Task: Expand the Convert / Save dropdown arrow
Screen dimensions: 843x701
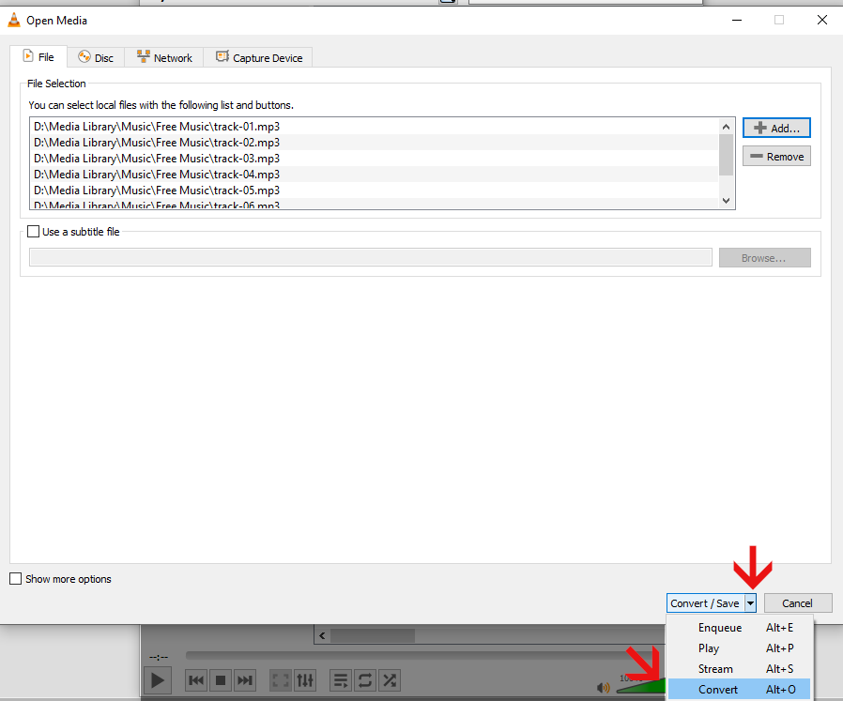Action: tap(750, 603)
